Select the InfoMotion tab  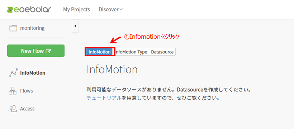(x=100, y=52)
